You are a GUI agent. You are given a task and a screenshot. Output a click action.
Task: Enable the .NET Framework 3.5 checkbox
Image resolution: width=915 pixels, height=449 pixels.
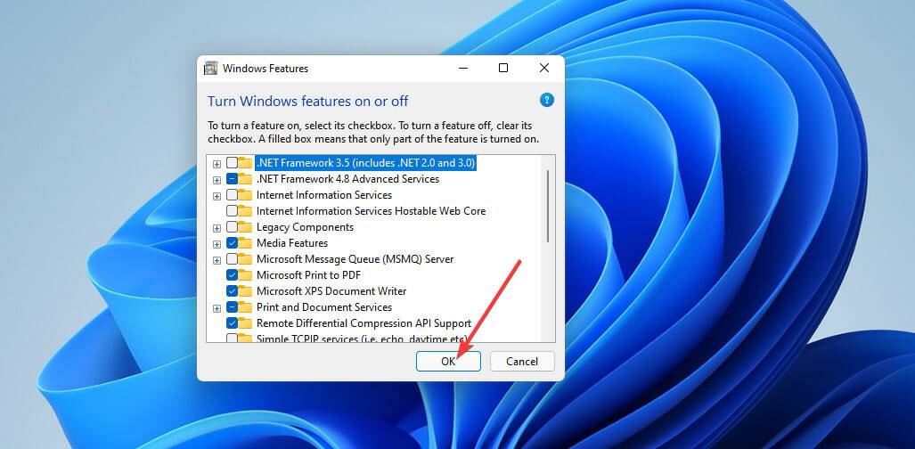pyautogui.click(x=232, y=163)
